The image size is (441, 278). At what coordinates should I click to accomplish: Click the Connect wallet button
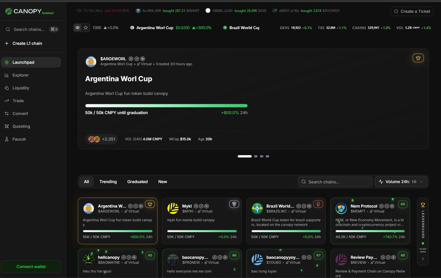click(31, 267)
